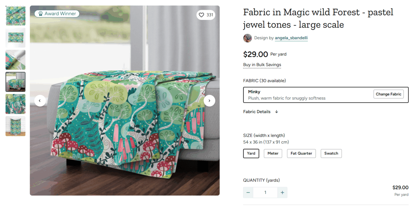Screen dimensions: 420x208
Task: Select the Meter size option
Action: (x=273, y=153)
